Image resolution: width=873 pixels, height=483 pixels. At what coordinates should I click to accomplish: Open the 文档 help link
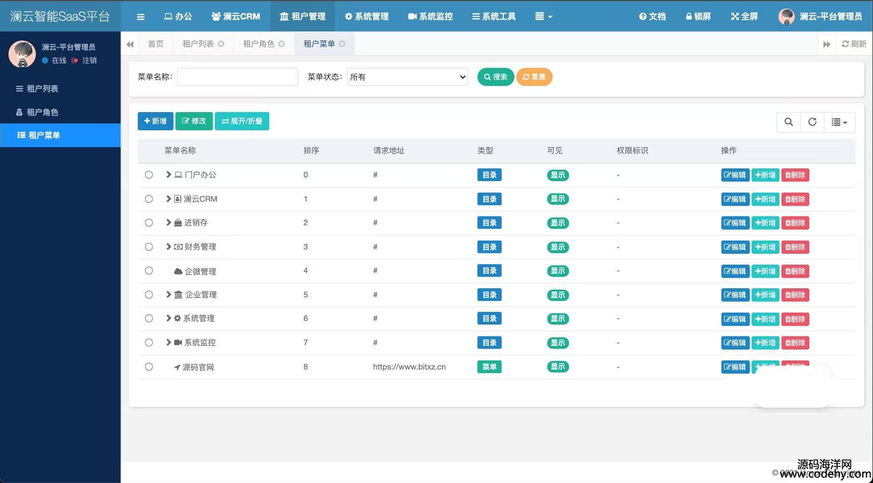click(x=652, y=17)
